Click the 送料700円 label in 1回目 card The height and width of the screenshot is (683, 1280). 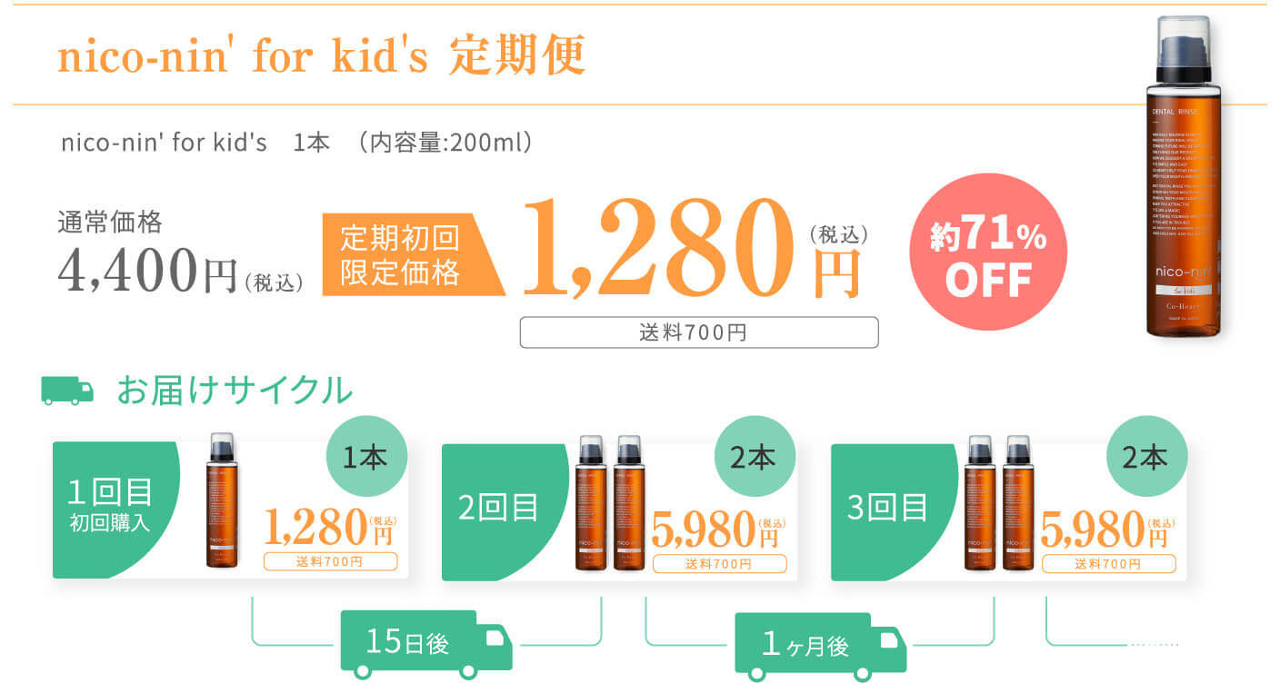coord(330,561)
